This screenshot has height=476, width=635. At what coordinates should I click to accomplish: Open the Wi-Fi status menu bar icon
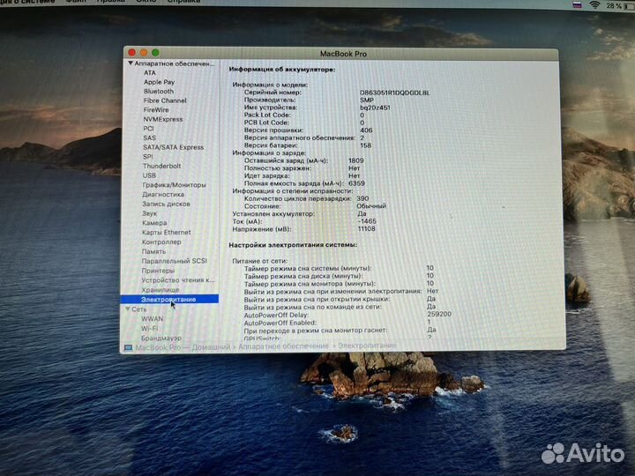click(x=595, y=5)
